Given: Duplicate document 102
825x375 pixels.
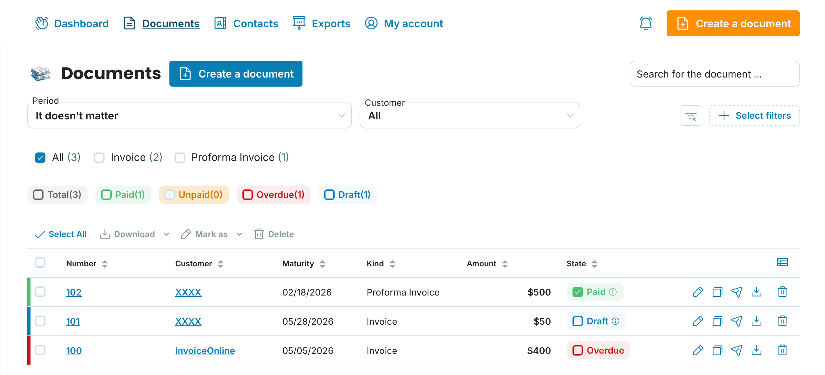Looking at the screenshot, I should coord(717,292).
